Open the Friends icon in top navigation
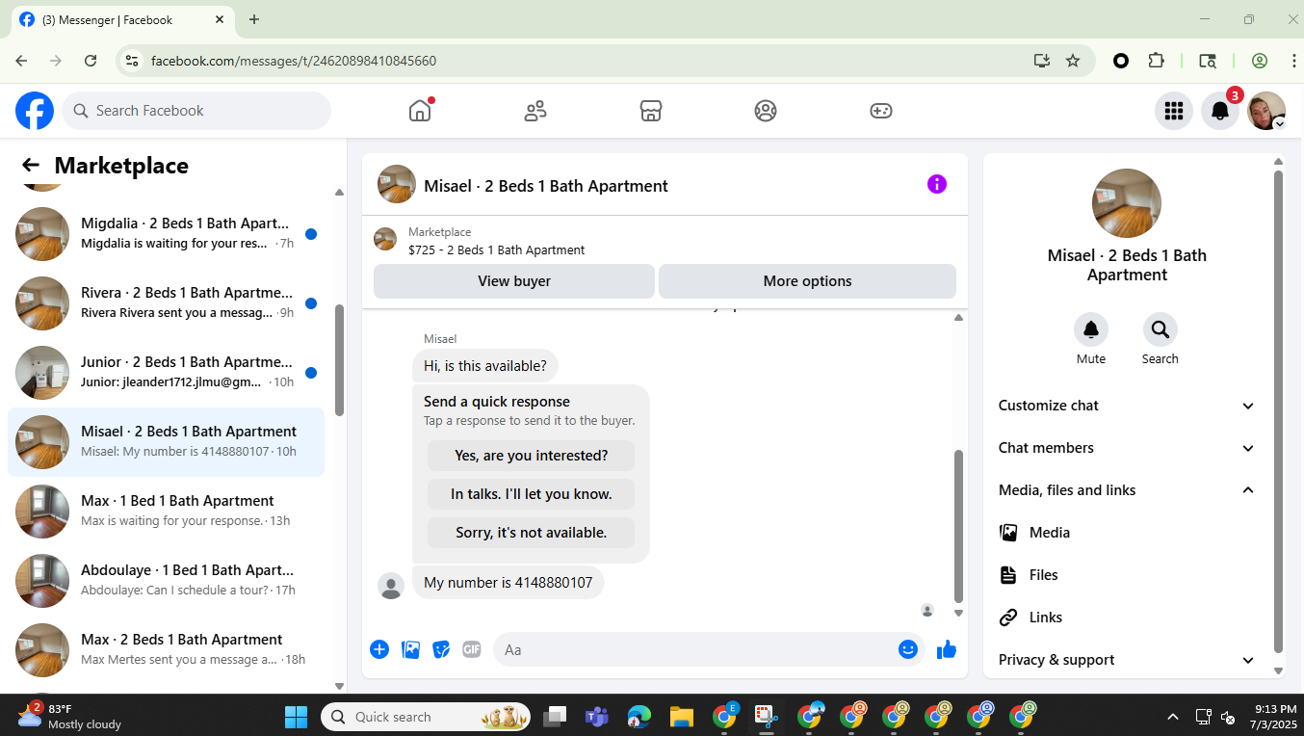 point(535,111)
